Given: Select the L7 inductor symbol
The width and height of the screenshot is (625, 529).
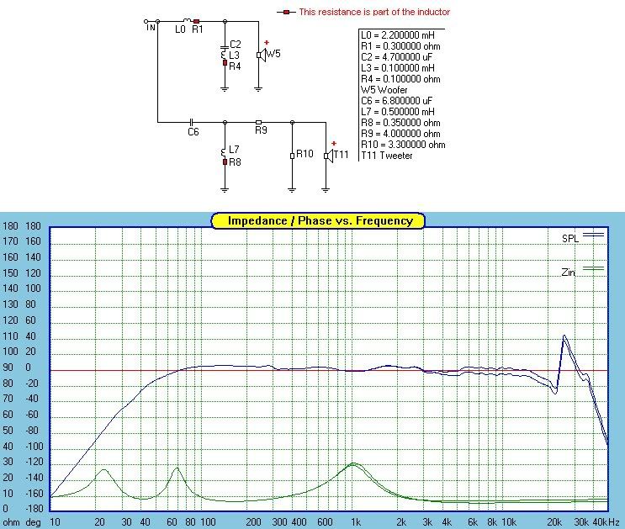Looking at the screenshot, I should pyautogui.click(x=225, y=150).
